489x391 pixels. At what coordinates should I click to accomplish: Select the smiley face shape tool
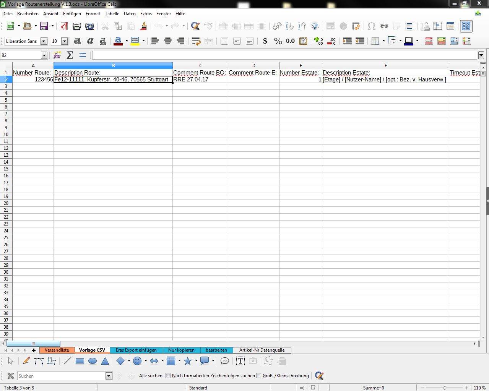pyautogui.click(x=138, y=361)
